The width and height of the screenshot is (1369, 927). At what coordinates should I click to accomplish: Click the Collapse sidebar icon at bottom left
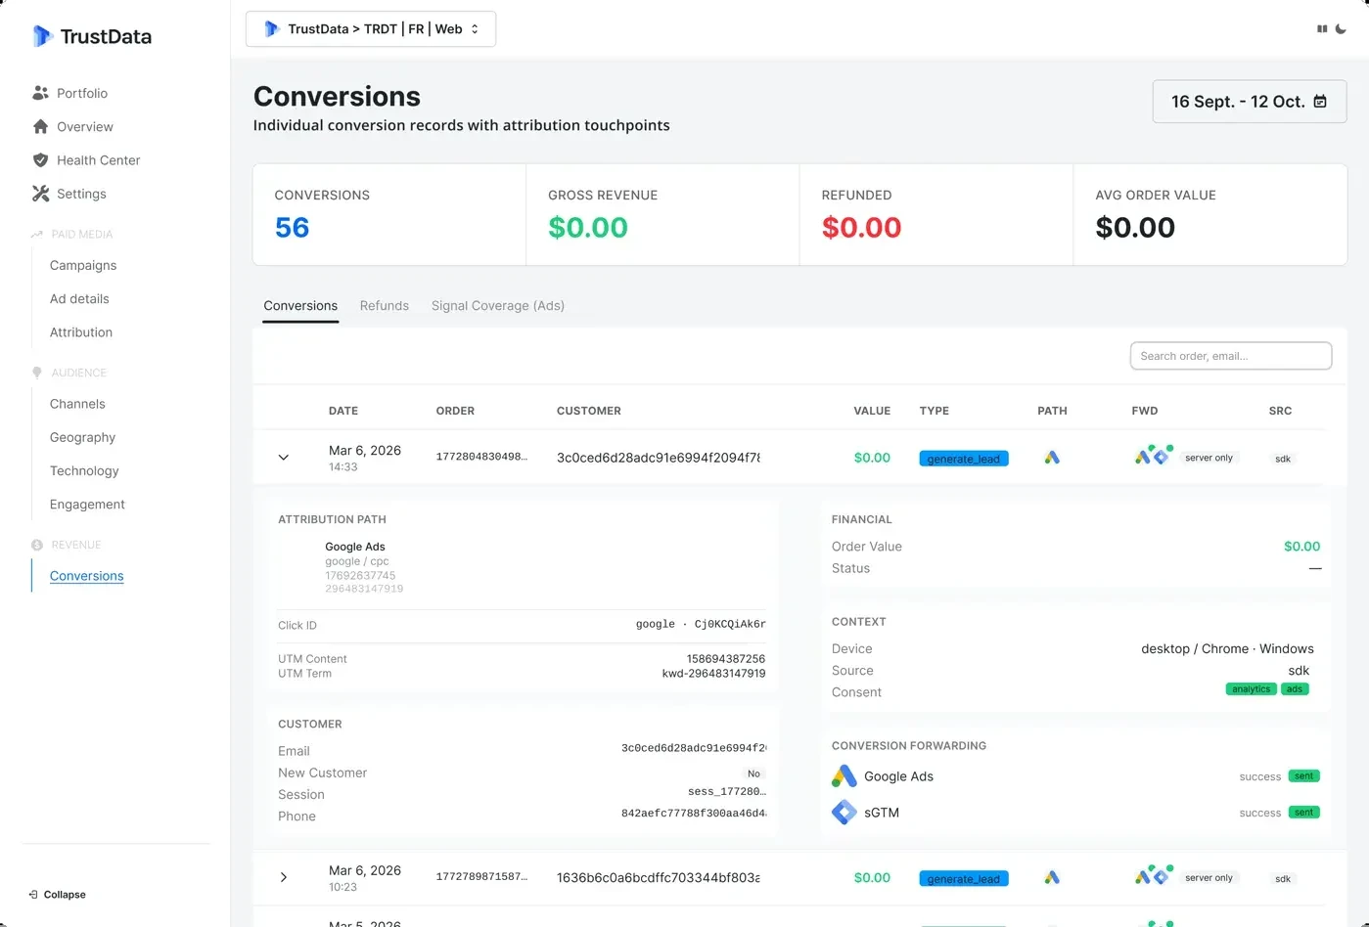[x=34, y=894]
